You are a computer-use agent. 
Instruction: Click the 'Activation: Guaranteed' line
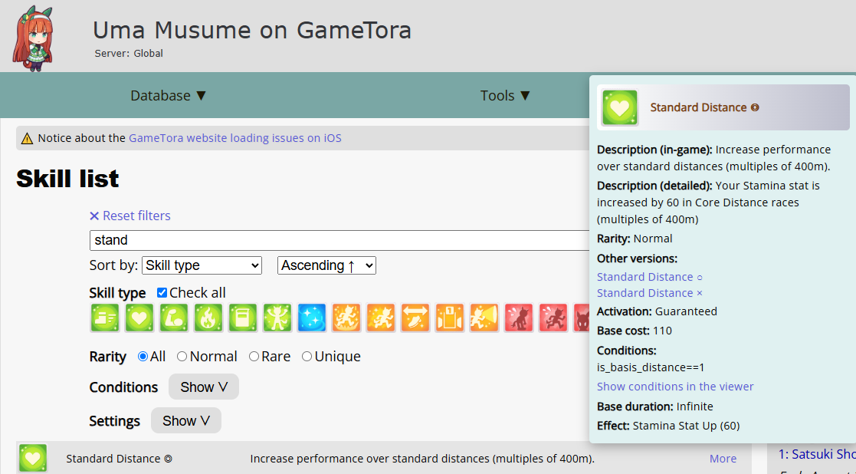[x=657, y=312]
